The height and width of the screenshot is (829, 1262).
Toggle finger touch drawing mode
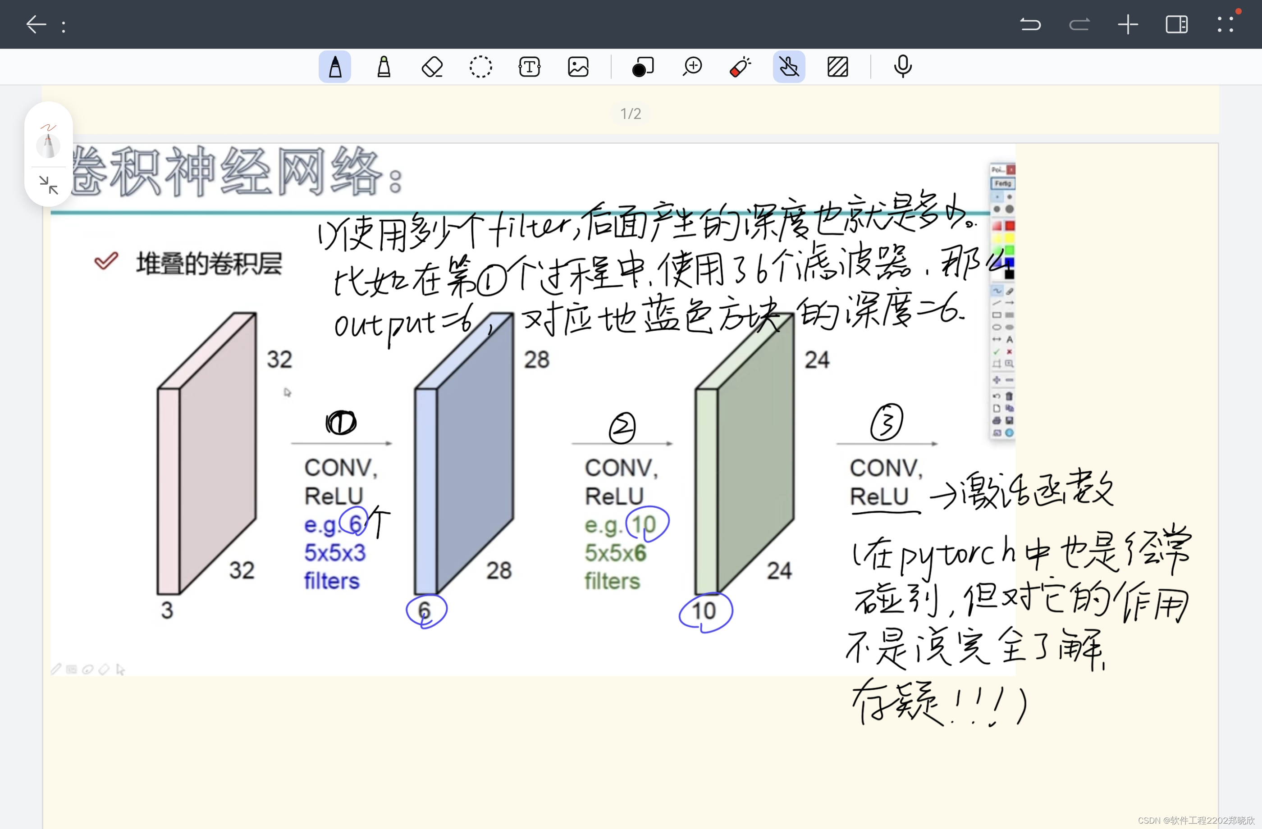point(788,67)
